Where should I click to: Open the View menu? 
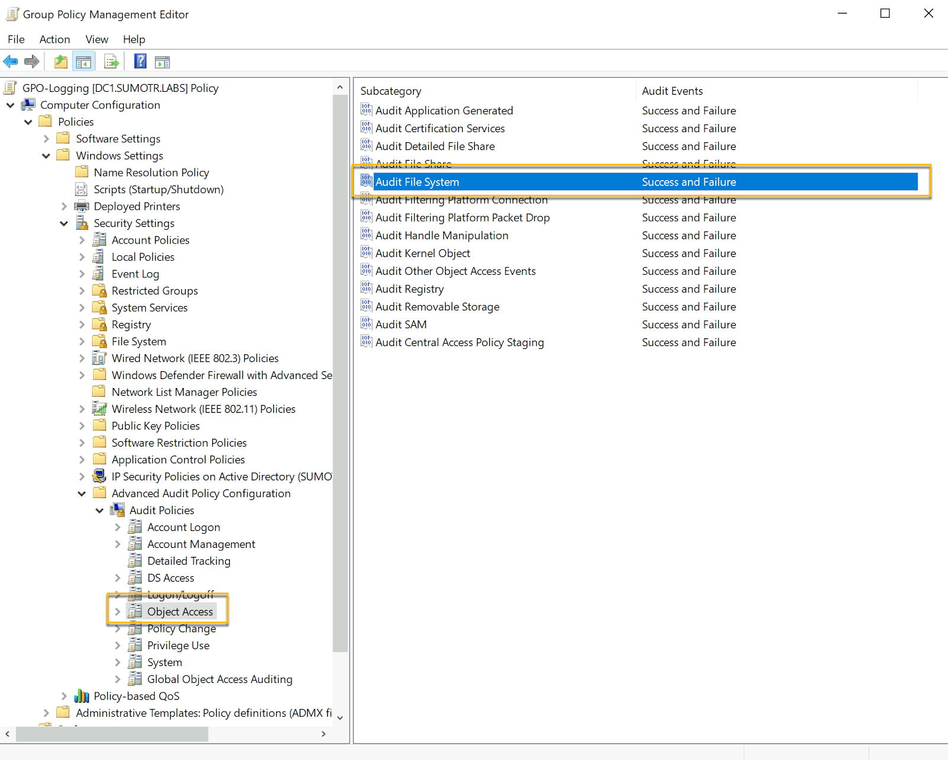click(x=97, y=39)
